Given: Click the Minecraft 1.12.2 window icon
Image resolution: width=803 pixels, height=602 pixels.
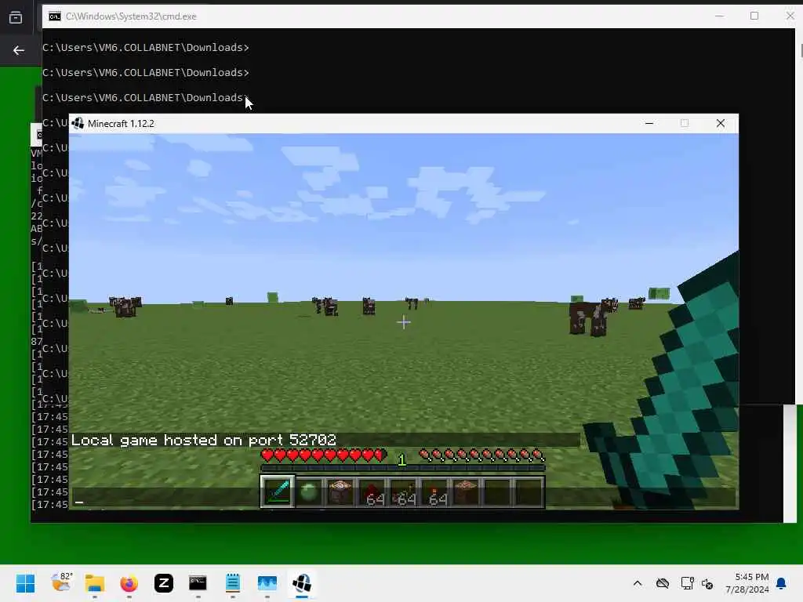Looking at the screenshot, I should (x=78, y=123).
